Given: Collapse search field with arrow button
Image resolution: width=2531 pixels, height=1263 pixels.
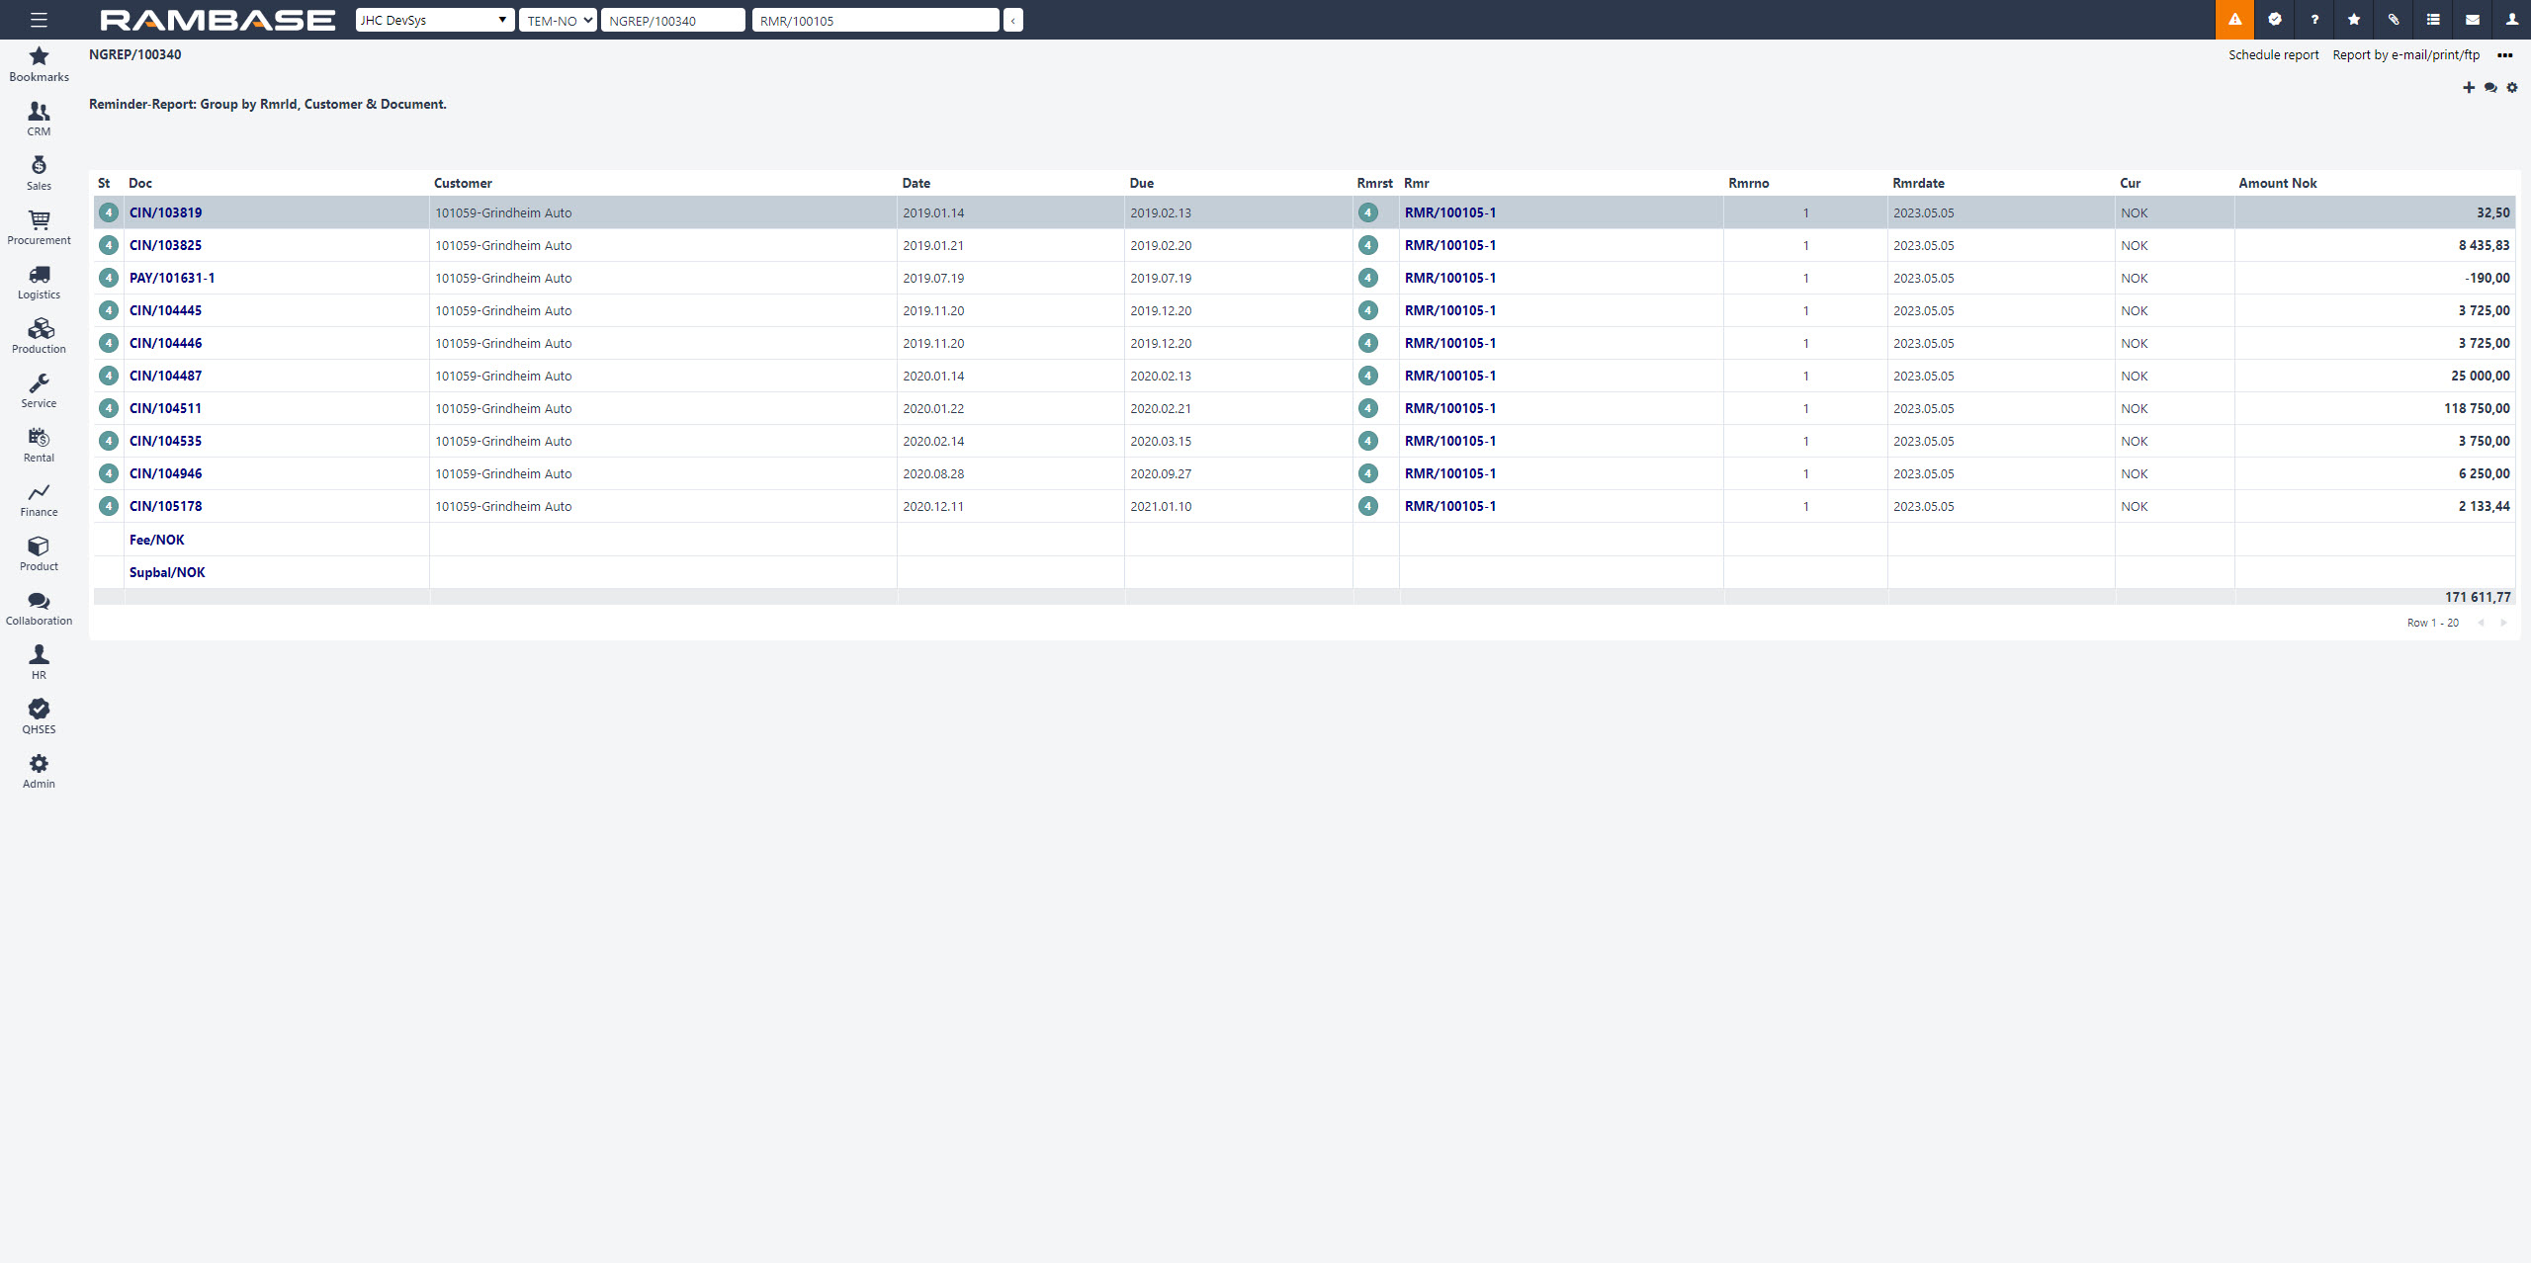Looking at the screenshot, I should click(x=1012, y=20).
